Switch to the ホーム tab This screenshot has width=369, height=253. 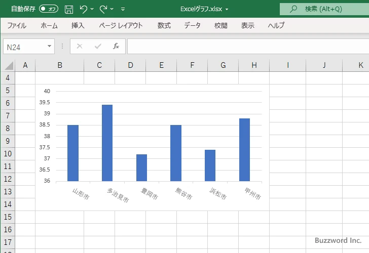click(x=49, y=25)
